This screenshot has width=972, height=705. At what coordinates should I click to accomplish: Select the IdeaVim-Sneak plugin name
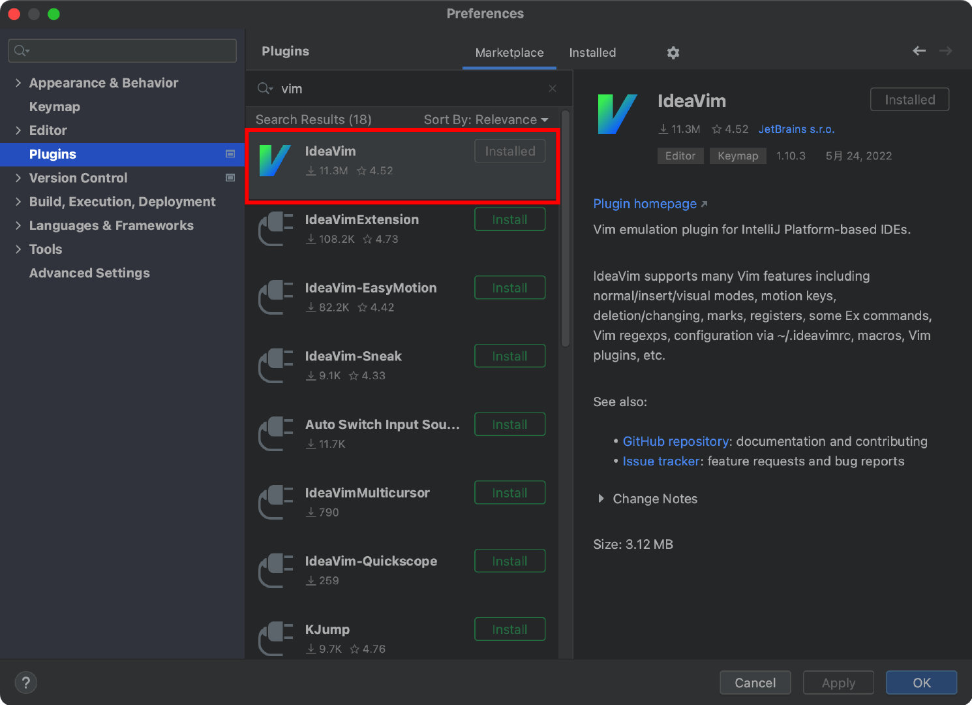tap(354, 356)
